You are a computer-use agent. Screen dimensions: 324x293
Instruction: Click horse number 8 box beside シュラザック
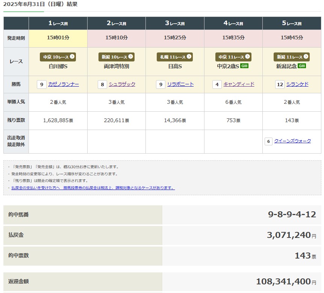pyautogui.click(x=102, y=84)
